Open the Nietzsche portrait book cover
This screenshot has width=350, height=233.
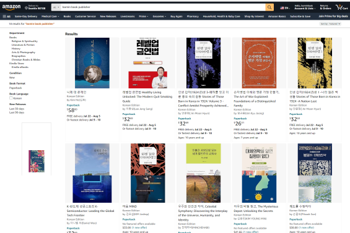92,63
